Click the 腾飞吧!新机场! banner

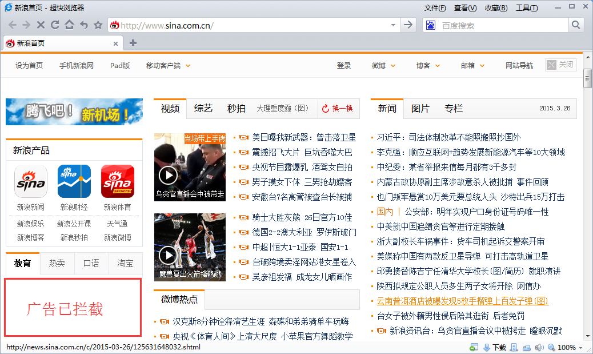point(74,112)
